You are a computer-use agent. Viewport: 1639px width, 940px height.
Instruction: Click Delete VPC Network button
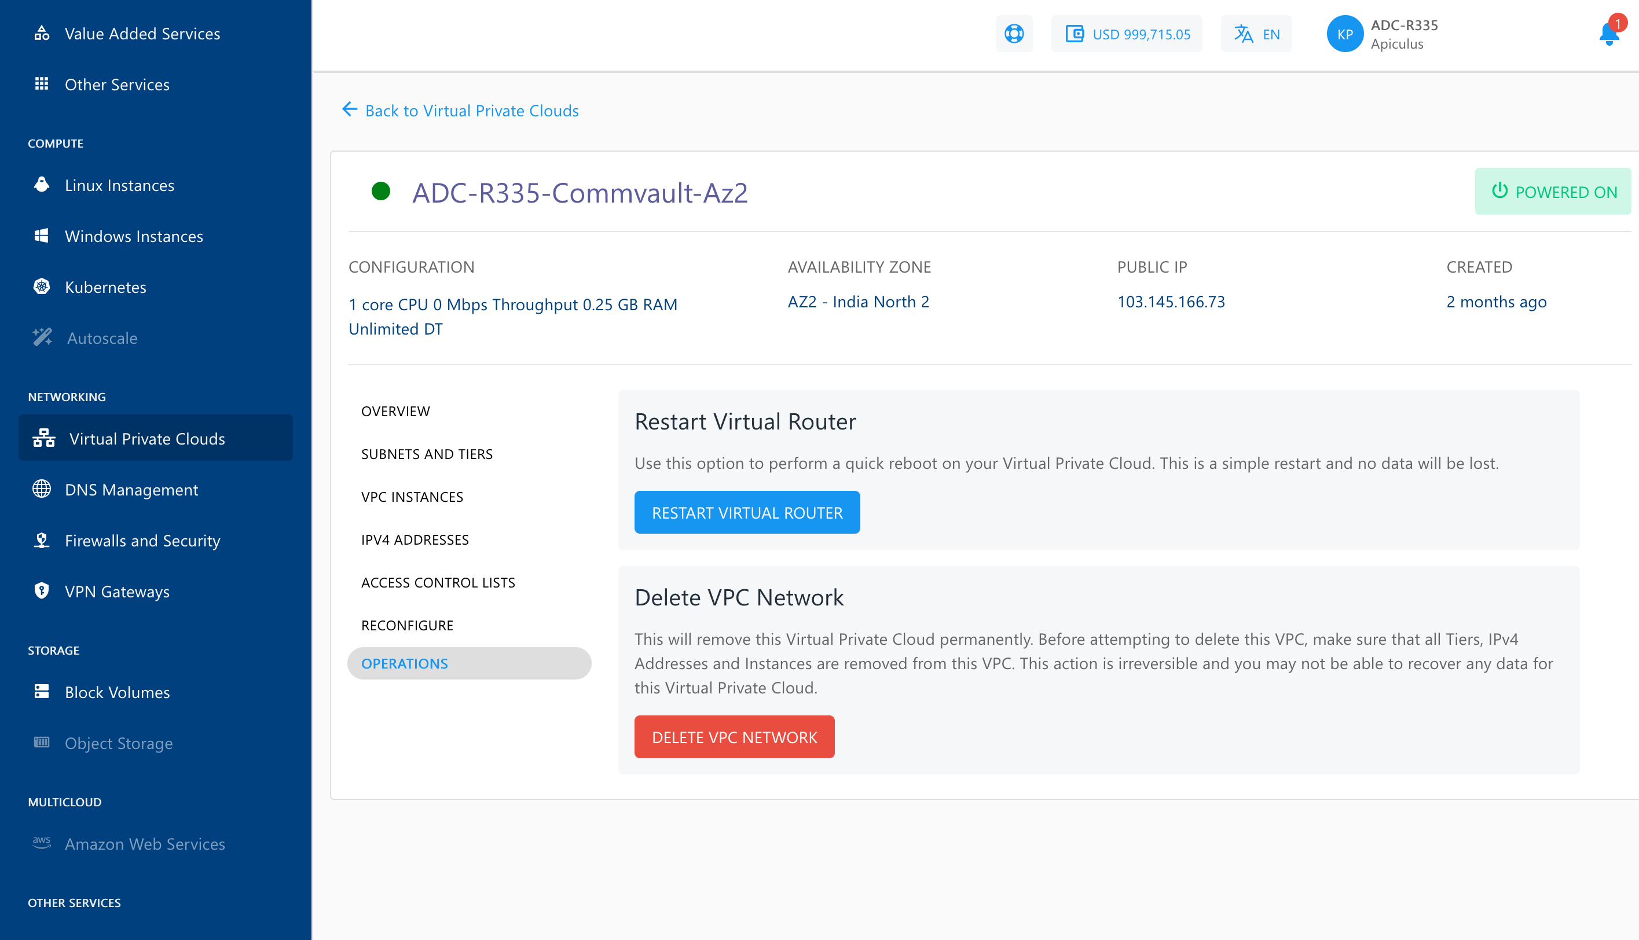coord(734,737)
